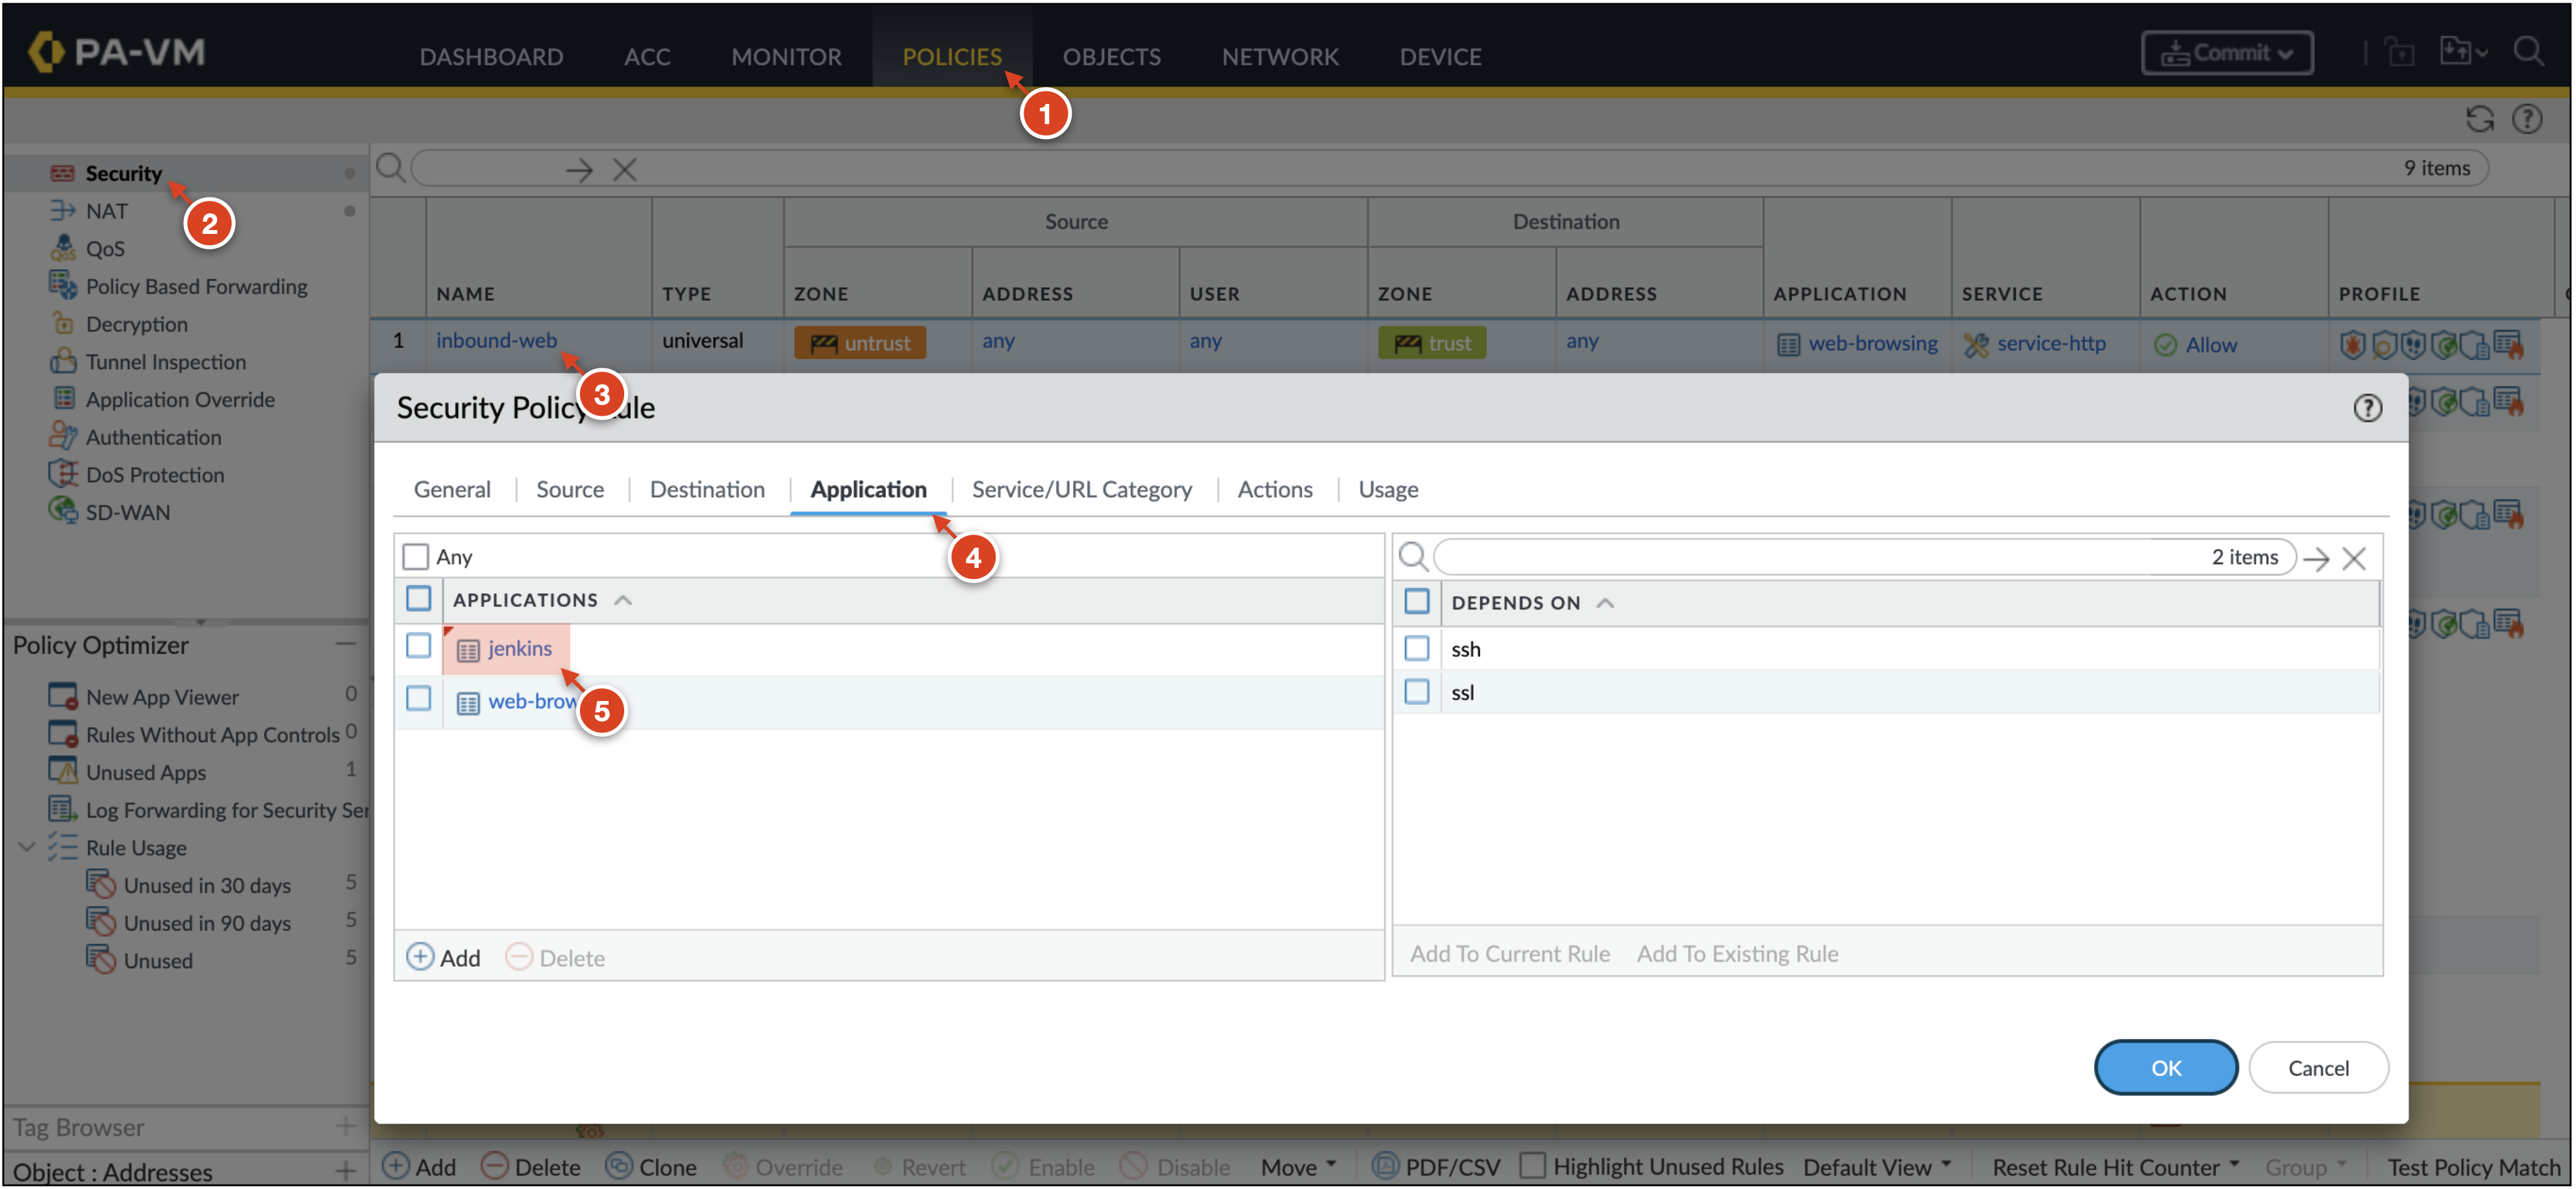The height and width of the screenshot is (1189, 2576).
Task: Check the jenkins application row checkbox
Action: [x=418, y=647]
